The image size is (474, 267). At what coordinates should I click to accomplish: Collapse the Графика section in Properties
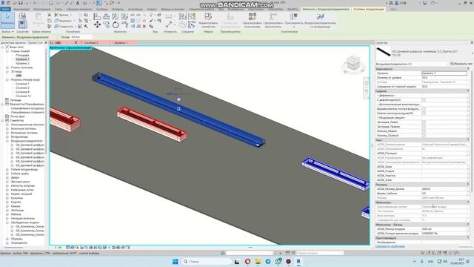[x=468, y=91]
